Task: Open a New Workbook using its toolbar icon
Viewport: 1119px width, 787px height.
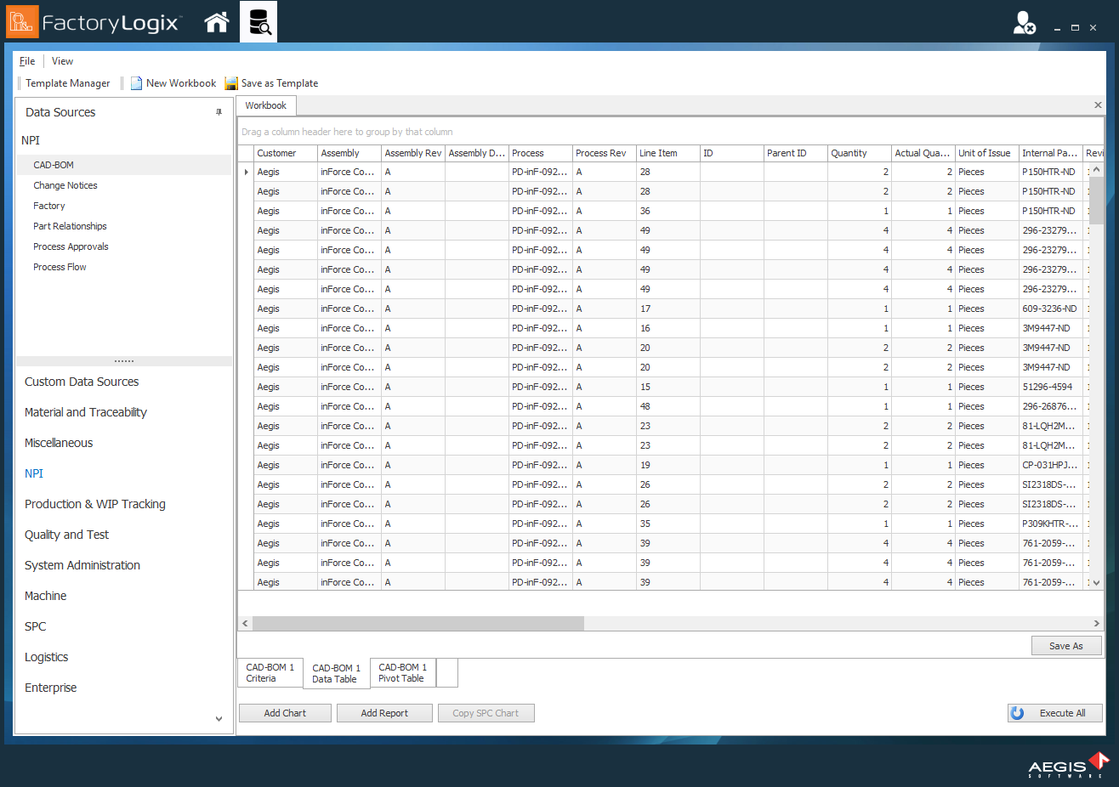Action: coord(136,82)
